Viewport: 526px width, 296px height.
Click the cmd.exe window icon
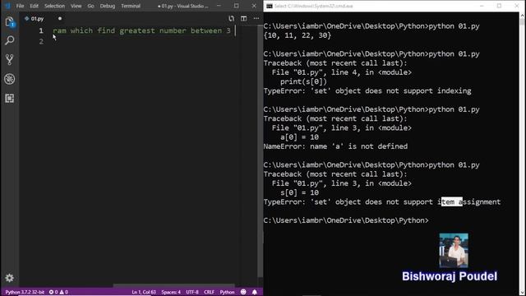[270, 6]
